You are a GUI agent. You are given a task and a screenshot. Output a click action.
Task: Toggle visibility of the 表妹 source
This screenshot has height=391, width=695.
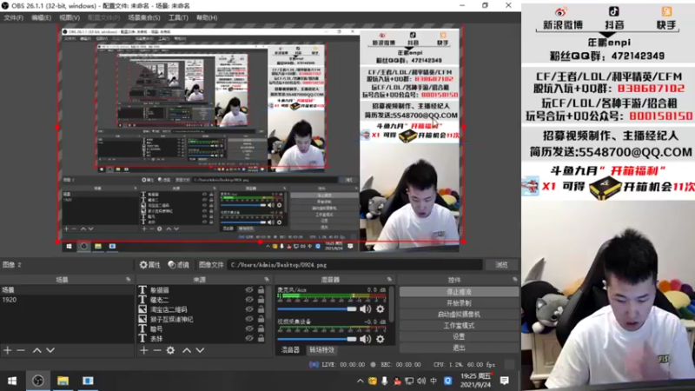(x=249, y=339)
